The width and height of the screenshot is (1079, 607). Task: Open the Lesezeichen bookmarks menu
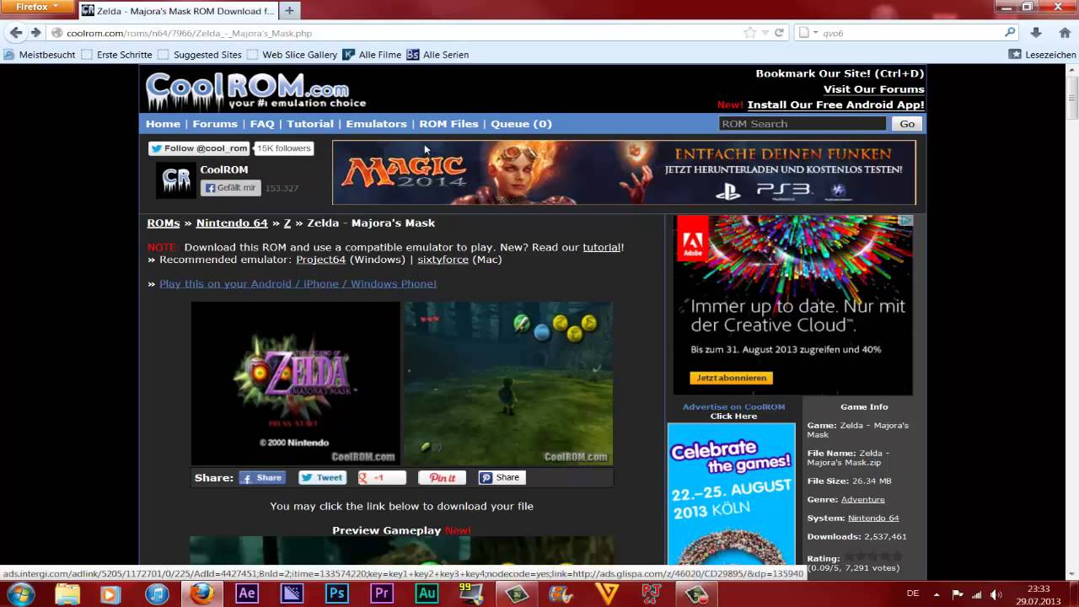coord(1043,55)
